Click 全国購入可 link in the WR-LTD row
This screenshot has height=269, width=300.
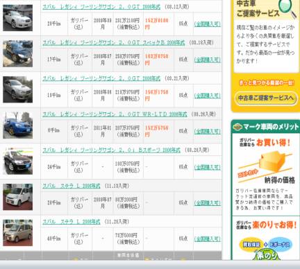pos(208,132)
